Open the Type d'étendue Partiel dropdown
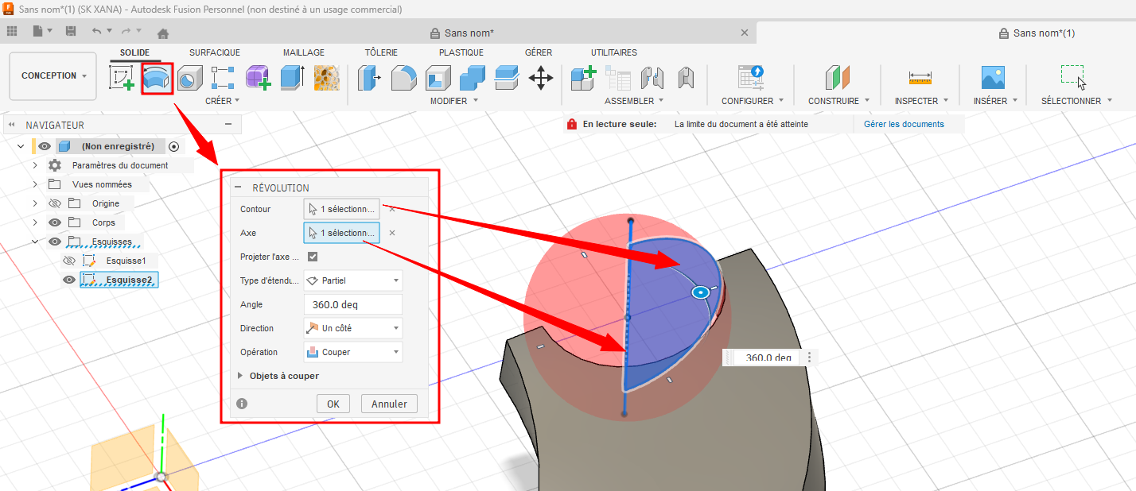 point(353,280)
